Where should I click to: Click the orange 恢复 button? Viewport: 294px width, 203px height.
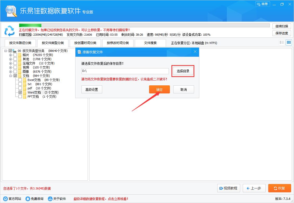coord(279,188)
